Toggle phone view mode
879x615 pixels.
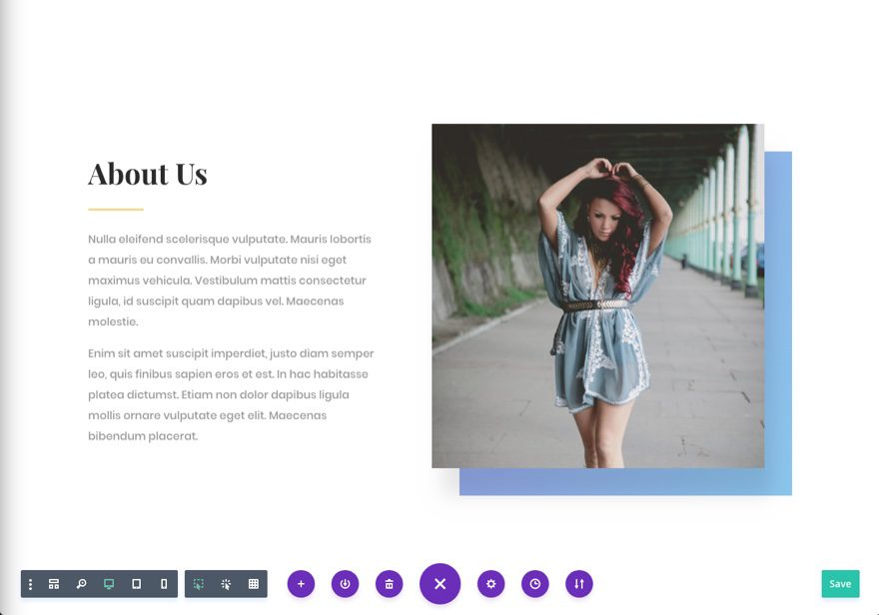(164, 584)
